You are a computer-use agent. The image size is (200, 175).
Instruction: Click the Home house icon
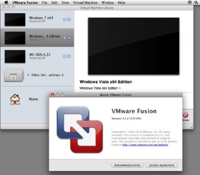click(15, 99)
